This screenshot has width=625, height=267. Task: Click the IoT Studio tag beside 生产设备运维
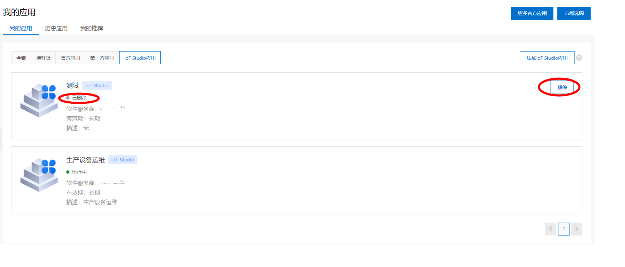pyautogui.click(x=123, y=160)
